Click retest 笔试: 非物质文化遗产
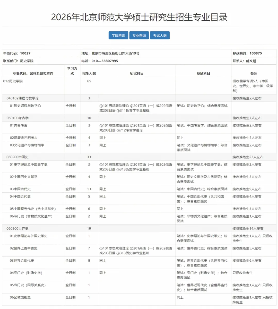Viewport: 278px width, 309px height. (202, 219)
